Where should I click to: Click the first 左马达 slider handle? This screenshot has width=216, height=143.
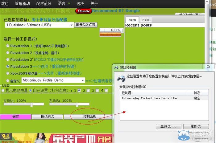31,104
